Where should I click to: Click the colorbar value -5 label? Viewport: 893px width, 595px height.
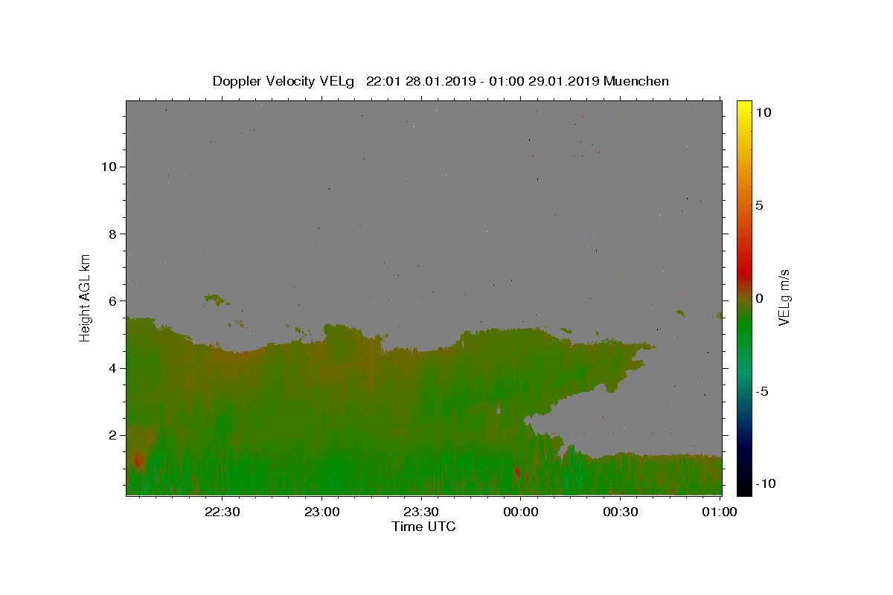pyautogui.click(x=761, y=392)
